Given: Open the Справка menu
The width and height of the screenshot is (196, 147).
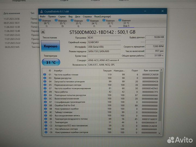Looking at the screenshot, I should (x=87, y=17).
